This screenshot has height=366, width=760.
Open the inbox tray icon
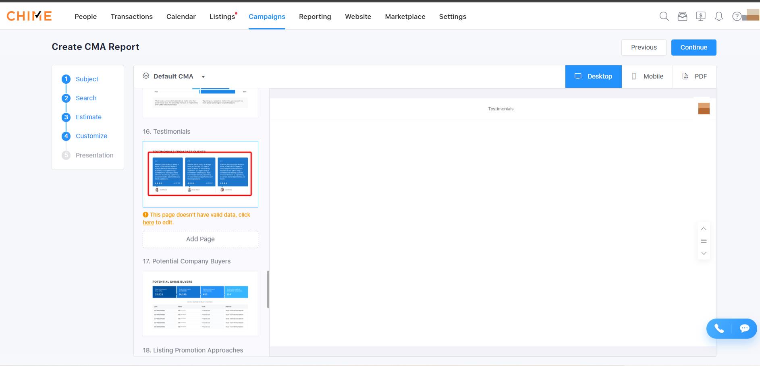(x=682, y=17)
